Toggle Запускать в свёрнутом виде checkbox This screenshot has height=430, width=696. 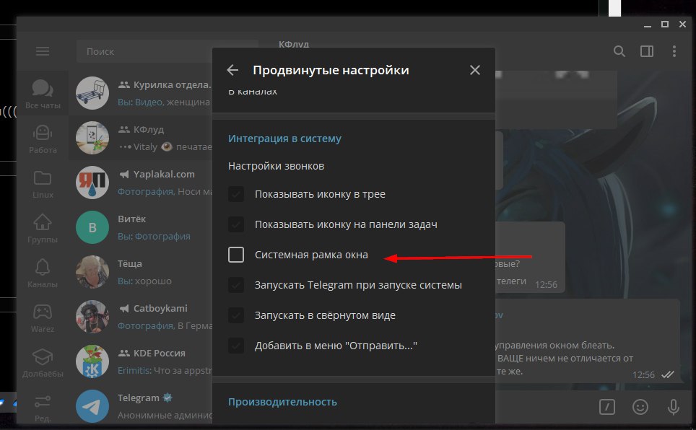click(x=236, y=315)
